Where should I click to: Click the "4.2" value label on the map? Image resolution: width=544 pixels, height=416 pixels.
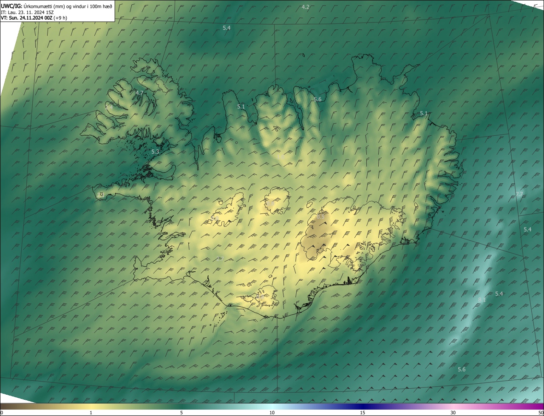[x=305, y=7]
